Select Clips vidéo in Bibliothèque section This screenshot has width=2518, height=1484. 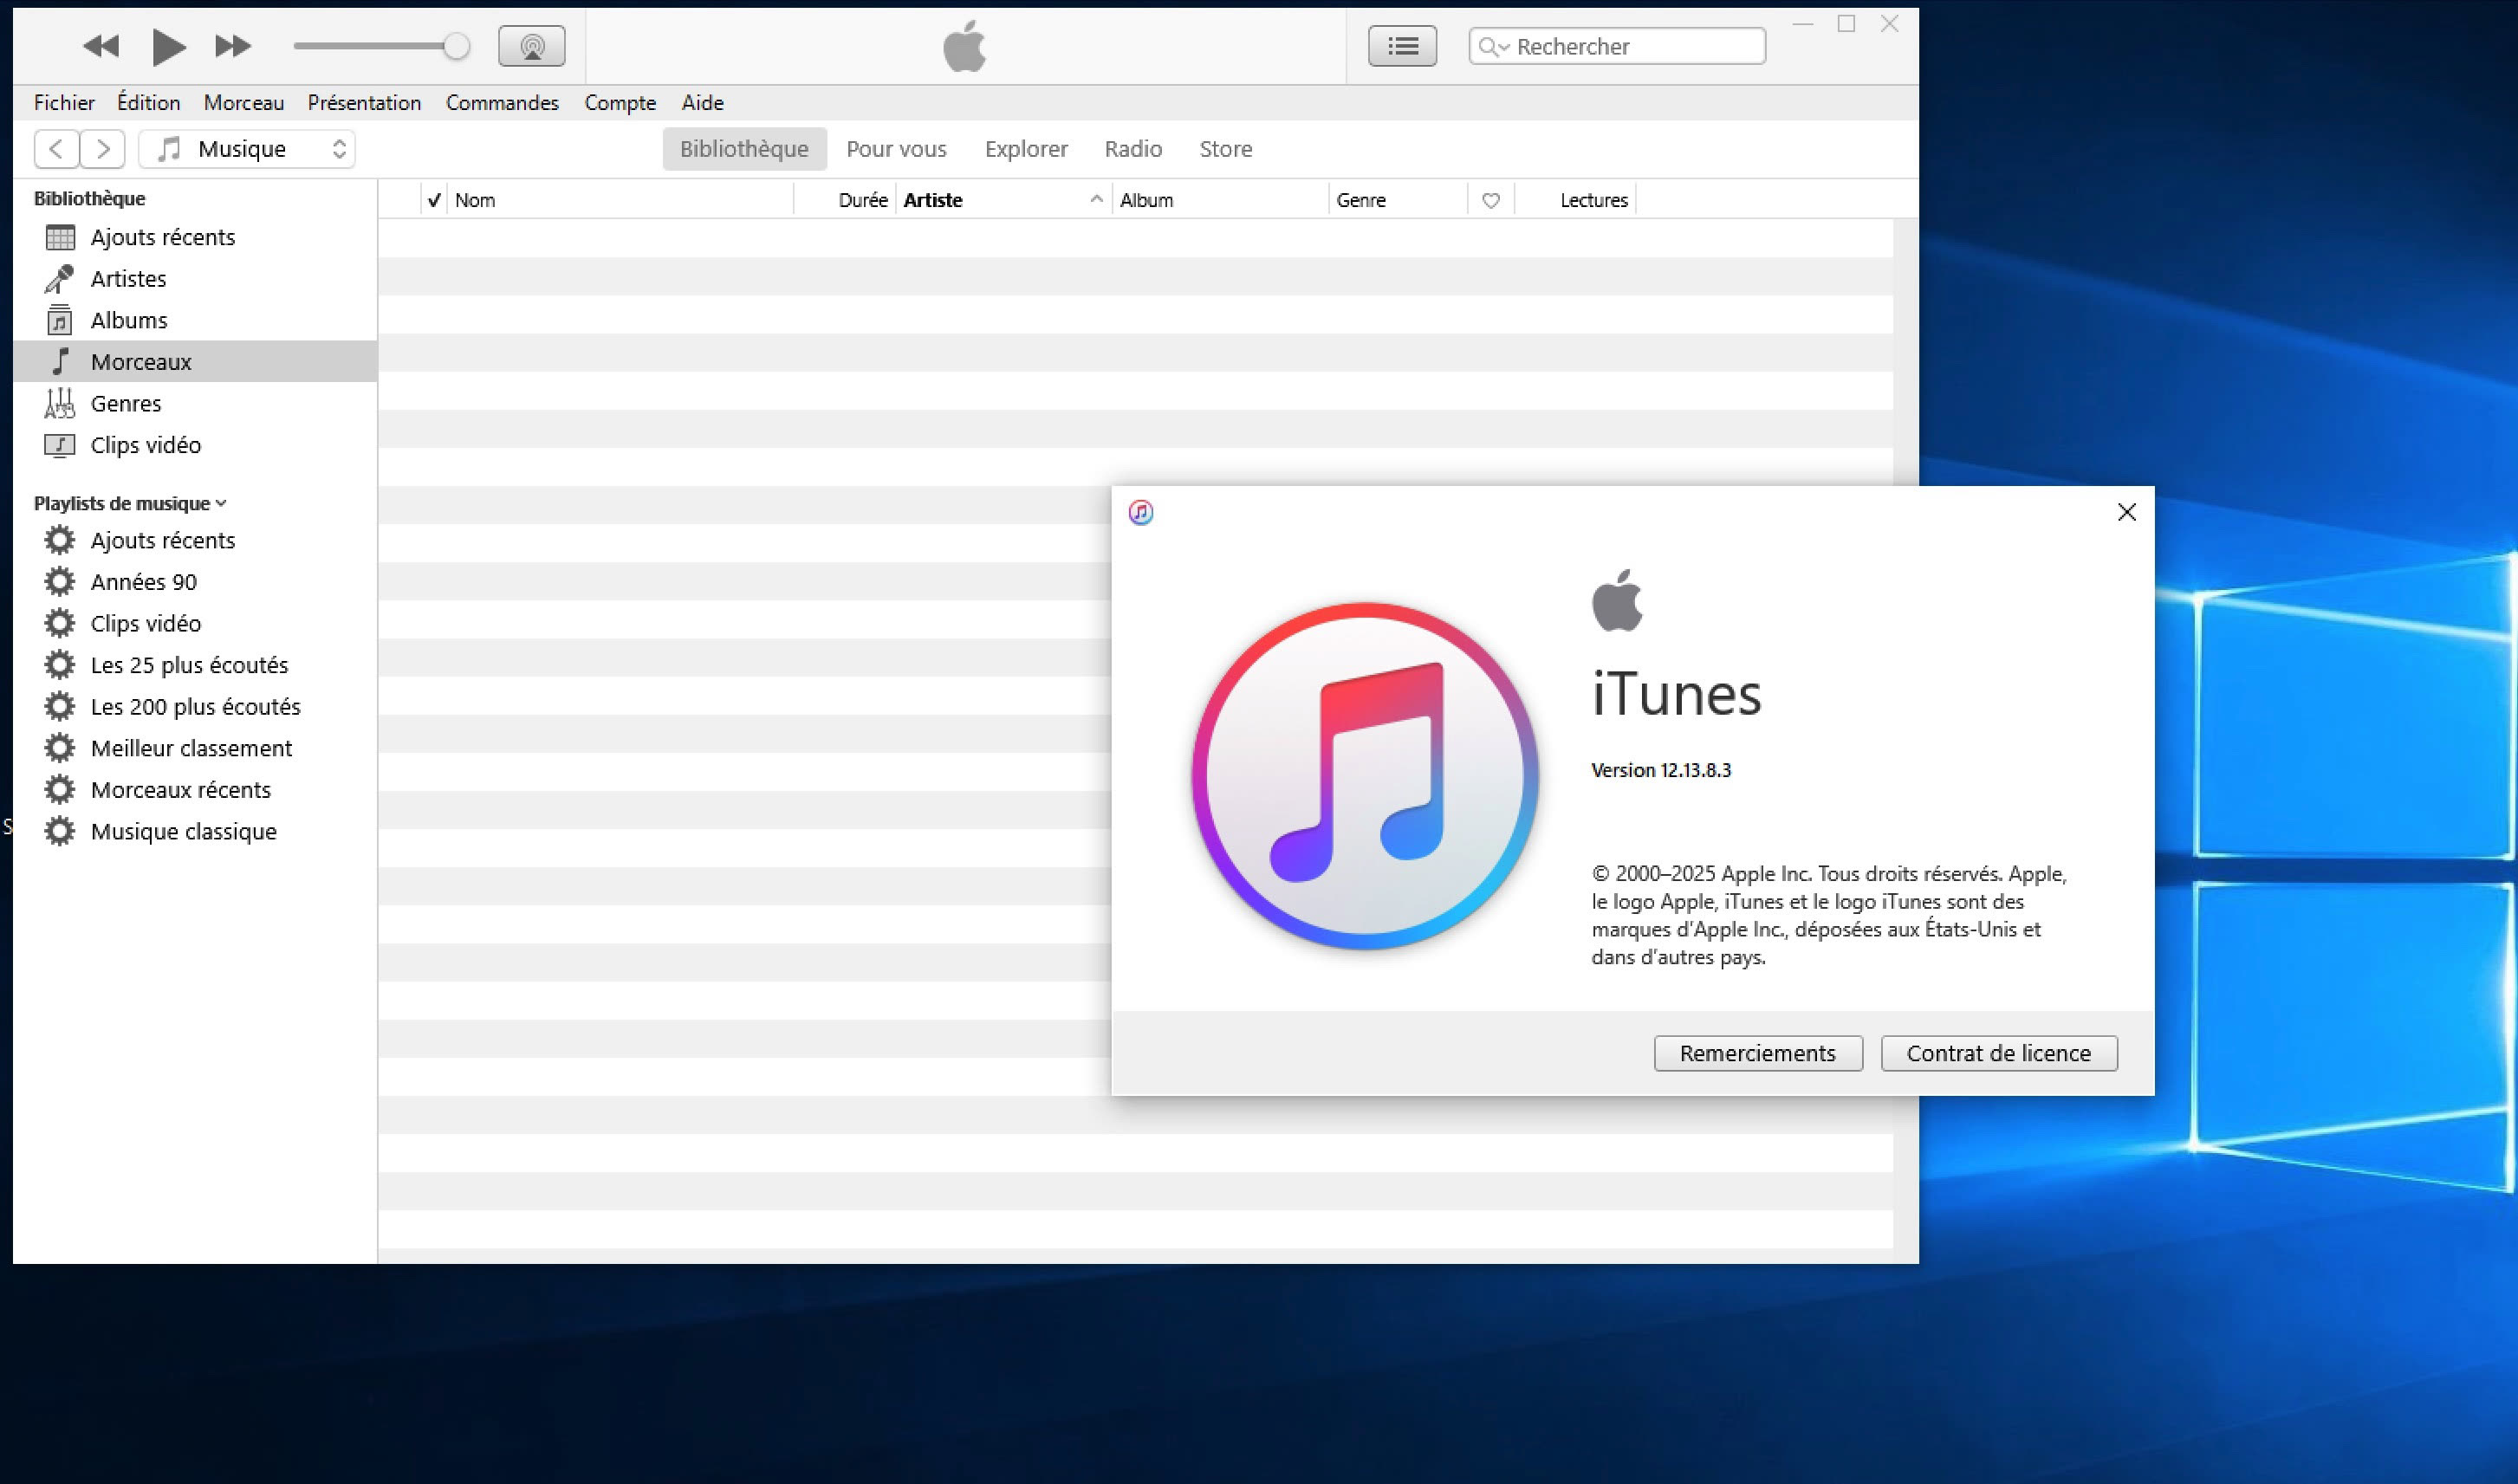point(195,445)
